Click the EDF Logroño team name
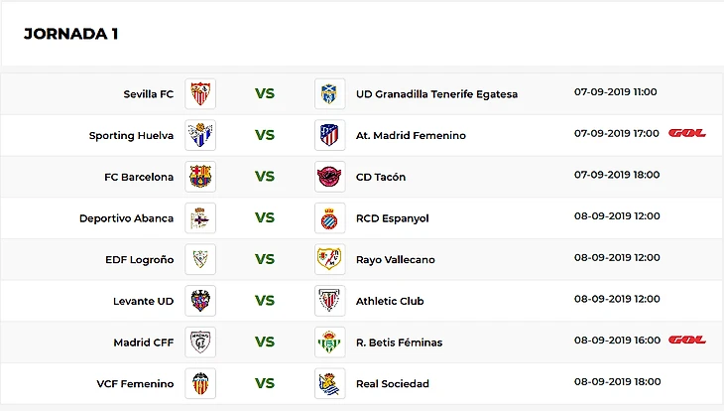This screenshot has height=411, width=724. pos(139,259)
